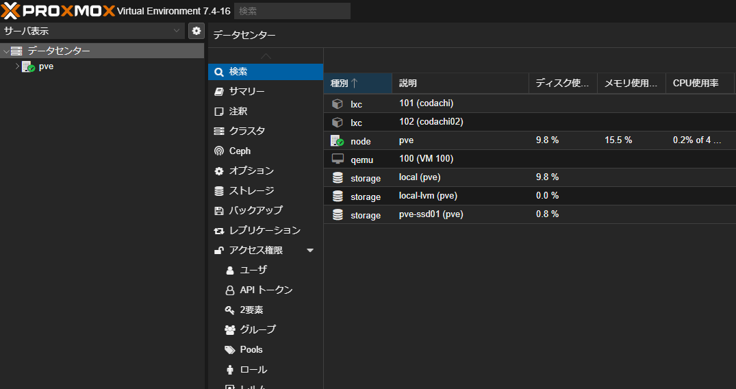Click the node icon in pve row

click(338, 140)
